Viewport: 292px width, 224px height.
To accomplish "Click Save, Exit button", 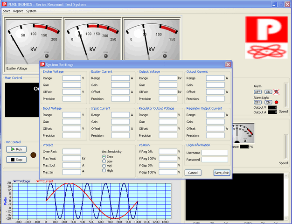I will [222, 173].
